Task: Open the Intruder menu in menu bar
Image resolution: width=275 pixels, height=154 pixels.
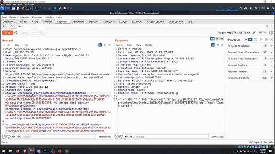Action: (24, 17)
